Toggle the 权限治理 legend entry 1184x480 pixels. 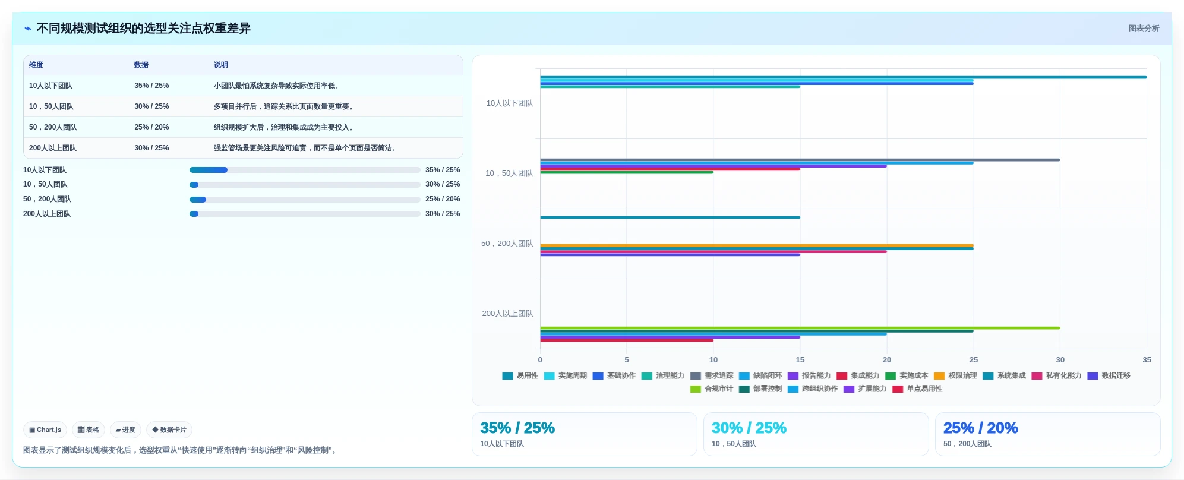tap(955, 376)
